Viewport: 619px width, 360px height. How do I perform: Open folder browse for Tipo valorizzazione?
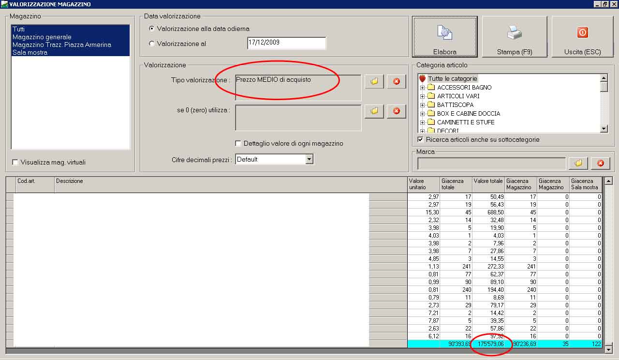point(374,81)
